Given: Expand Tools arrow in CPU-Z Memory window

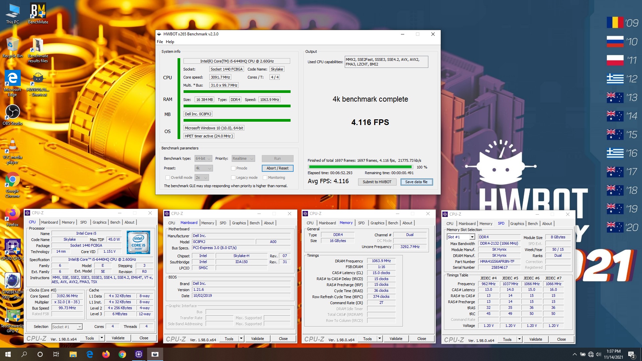Looking at the screenshot, I should pyautogui.click(x=380, y=339).
